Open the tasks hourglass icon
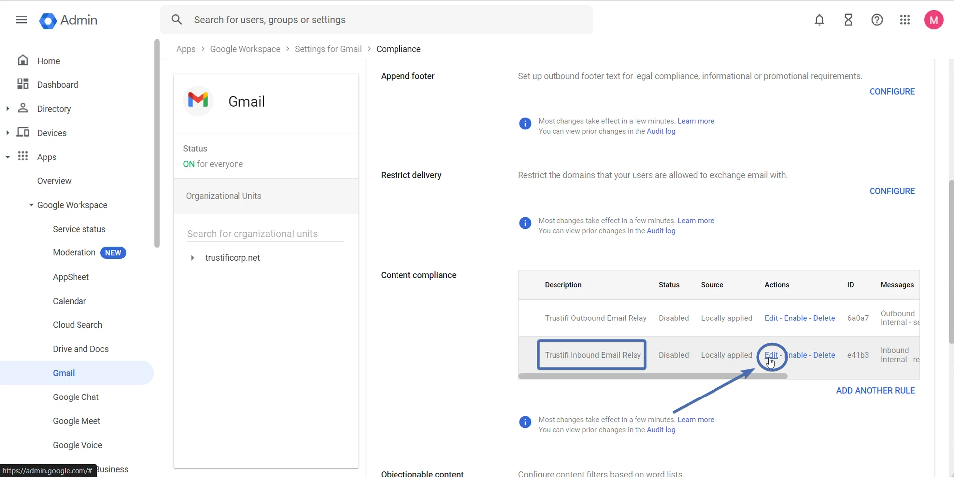This screenshot has width=954, height=477. click(848, 20)
